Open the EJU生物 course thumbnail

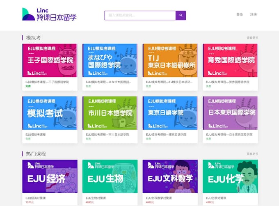(110, 176)
